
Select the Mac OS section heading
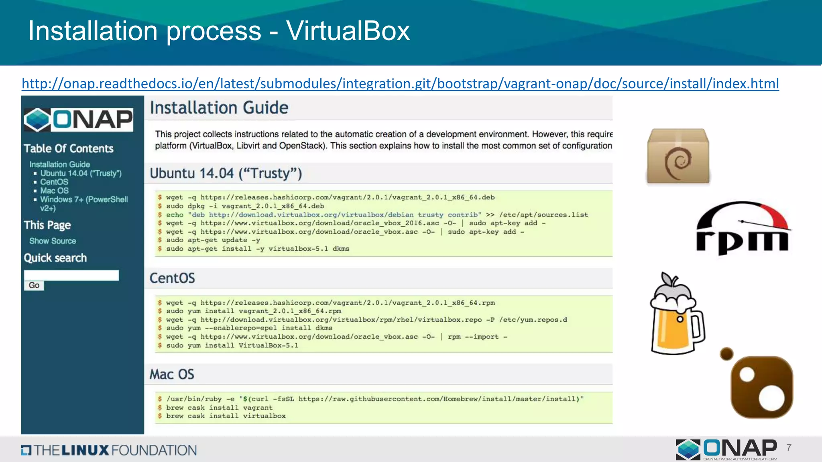tap(172, 374)
